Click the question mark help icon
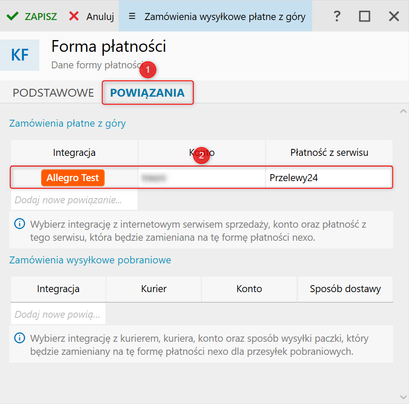This screenshot has height=404, width=409. pos(337,17)
